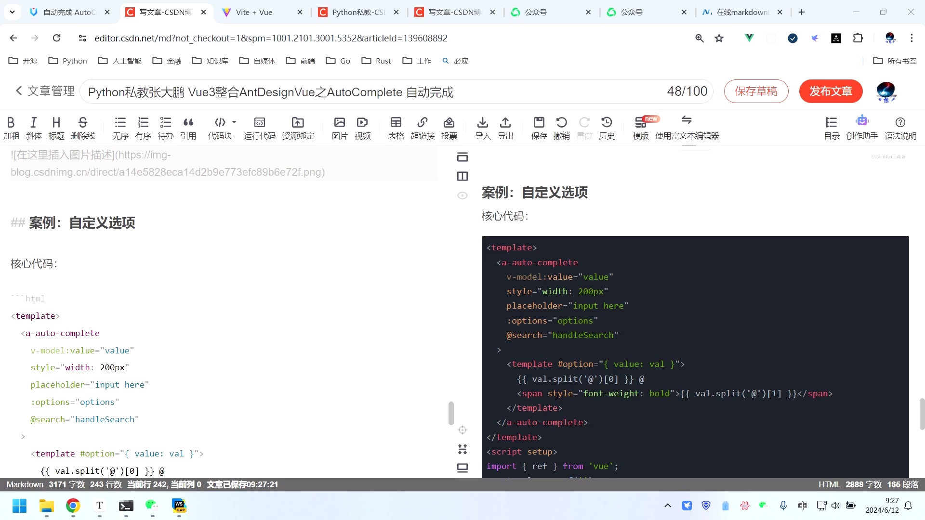This screenshot has width=925, height=520.
Task: Undo last edit with 撤销
Action: click(x=562, y=127)
